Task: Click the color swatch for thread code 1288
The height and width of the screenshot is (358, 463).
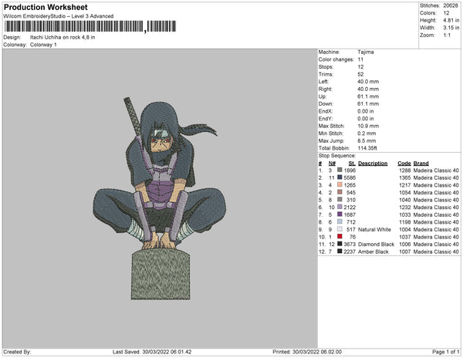Action: 340,170
